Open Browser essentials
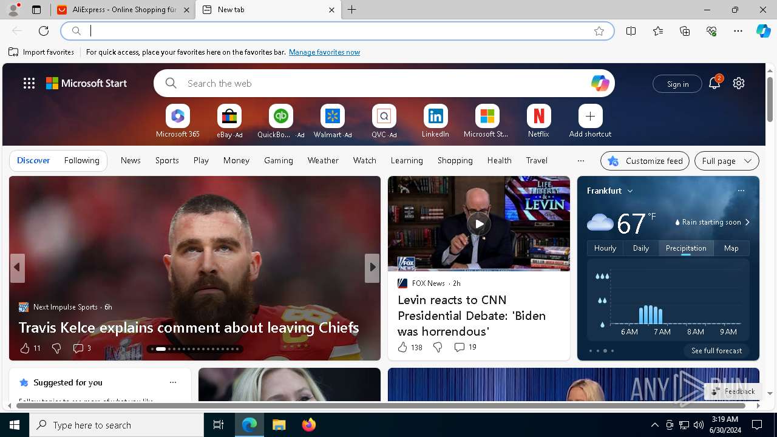 point(711,31)
